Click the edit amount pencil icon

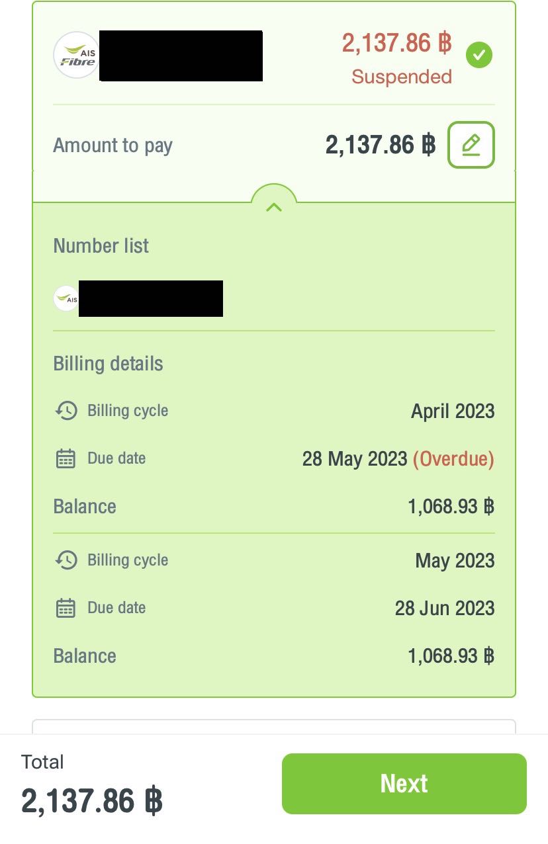pos(471,144)
